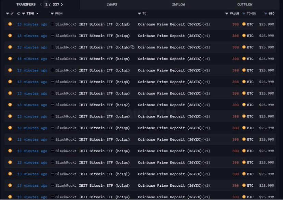Open BlackRock IBIT Bitcoin ETF (bc1qq) sender link
This screenshot has height=200, width=283.
click(x=93, y=36)
